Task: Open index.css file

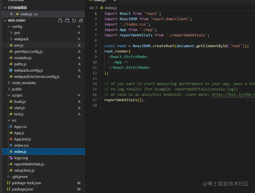Action: (44, 145)
